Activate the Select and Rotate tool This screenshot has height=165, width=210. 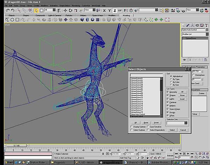[70, 10]
